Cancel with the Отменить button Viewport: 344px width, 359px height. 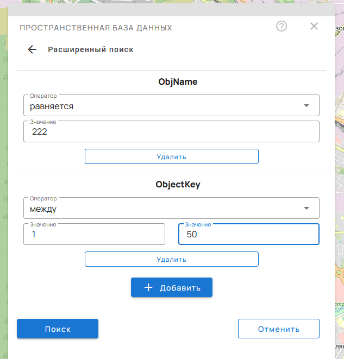(278, 329)
